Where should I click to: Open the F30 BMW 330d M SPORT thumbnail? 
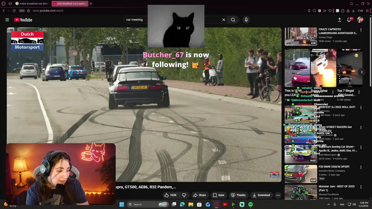tap(301, 174)
